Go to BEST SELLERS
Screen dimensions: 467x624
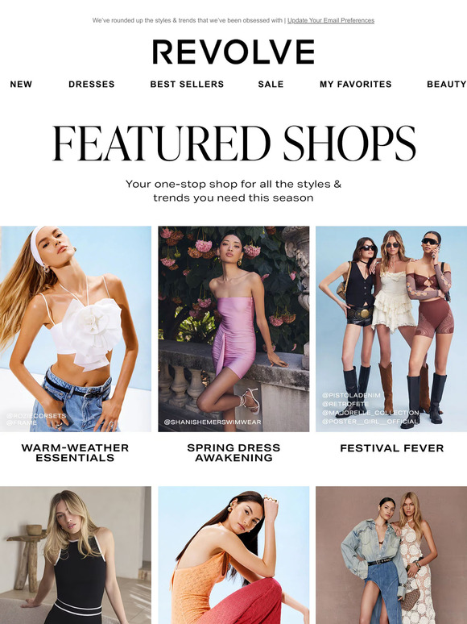pos(187,85)
